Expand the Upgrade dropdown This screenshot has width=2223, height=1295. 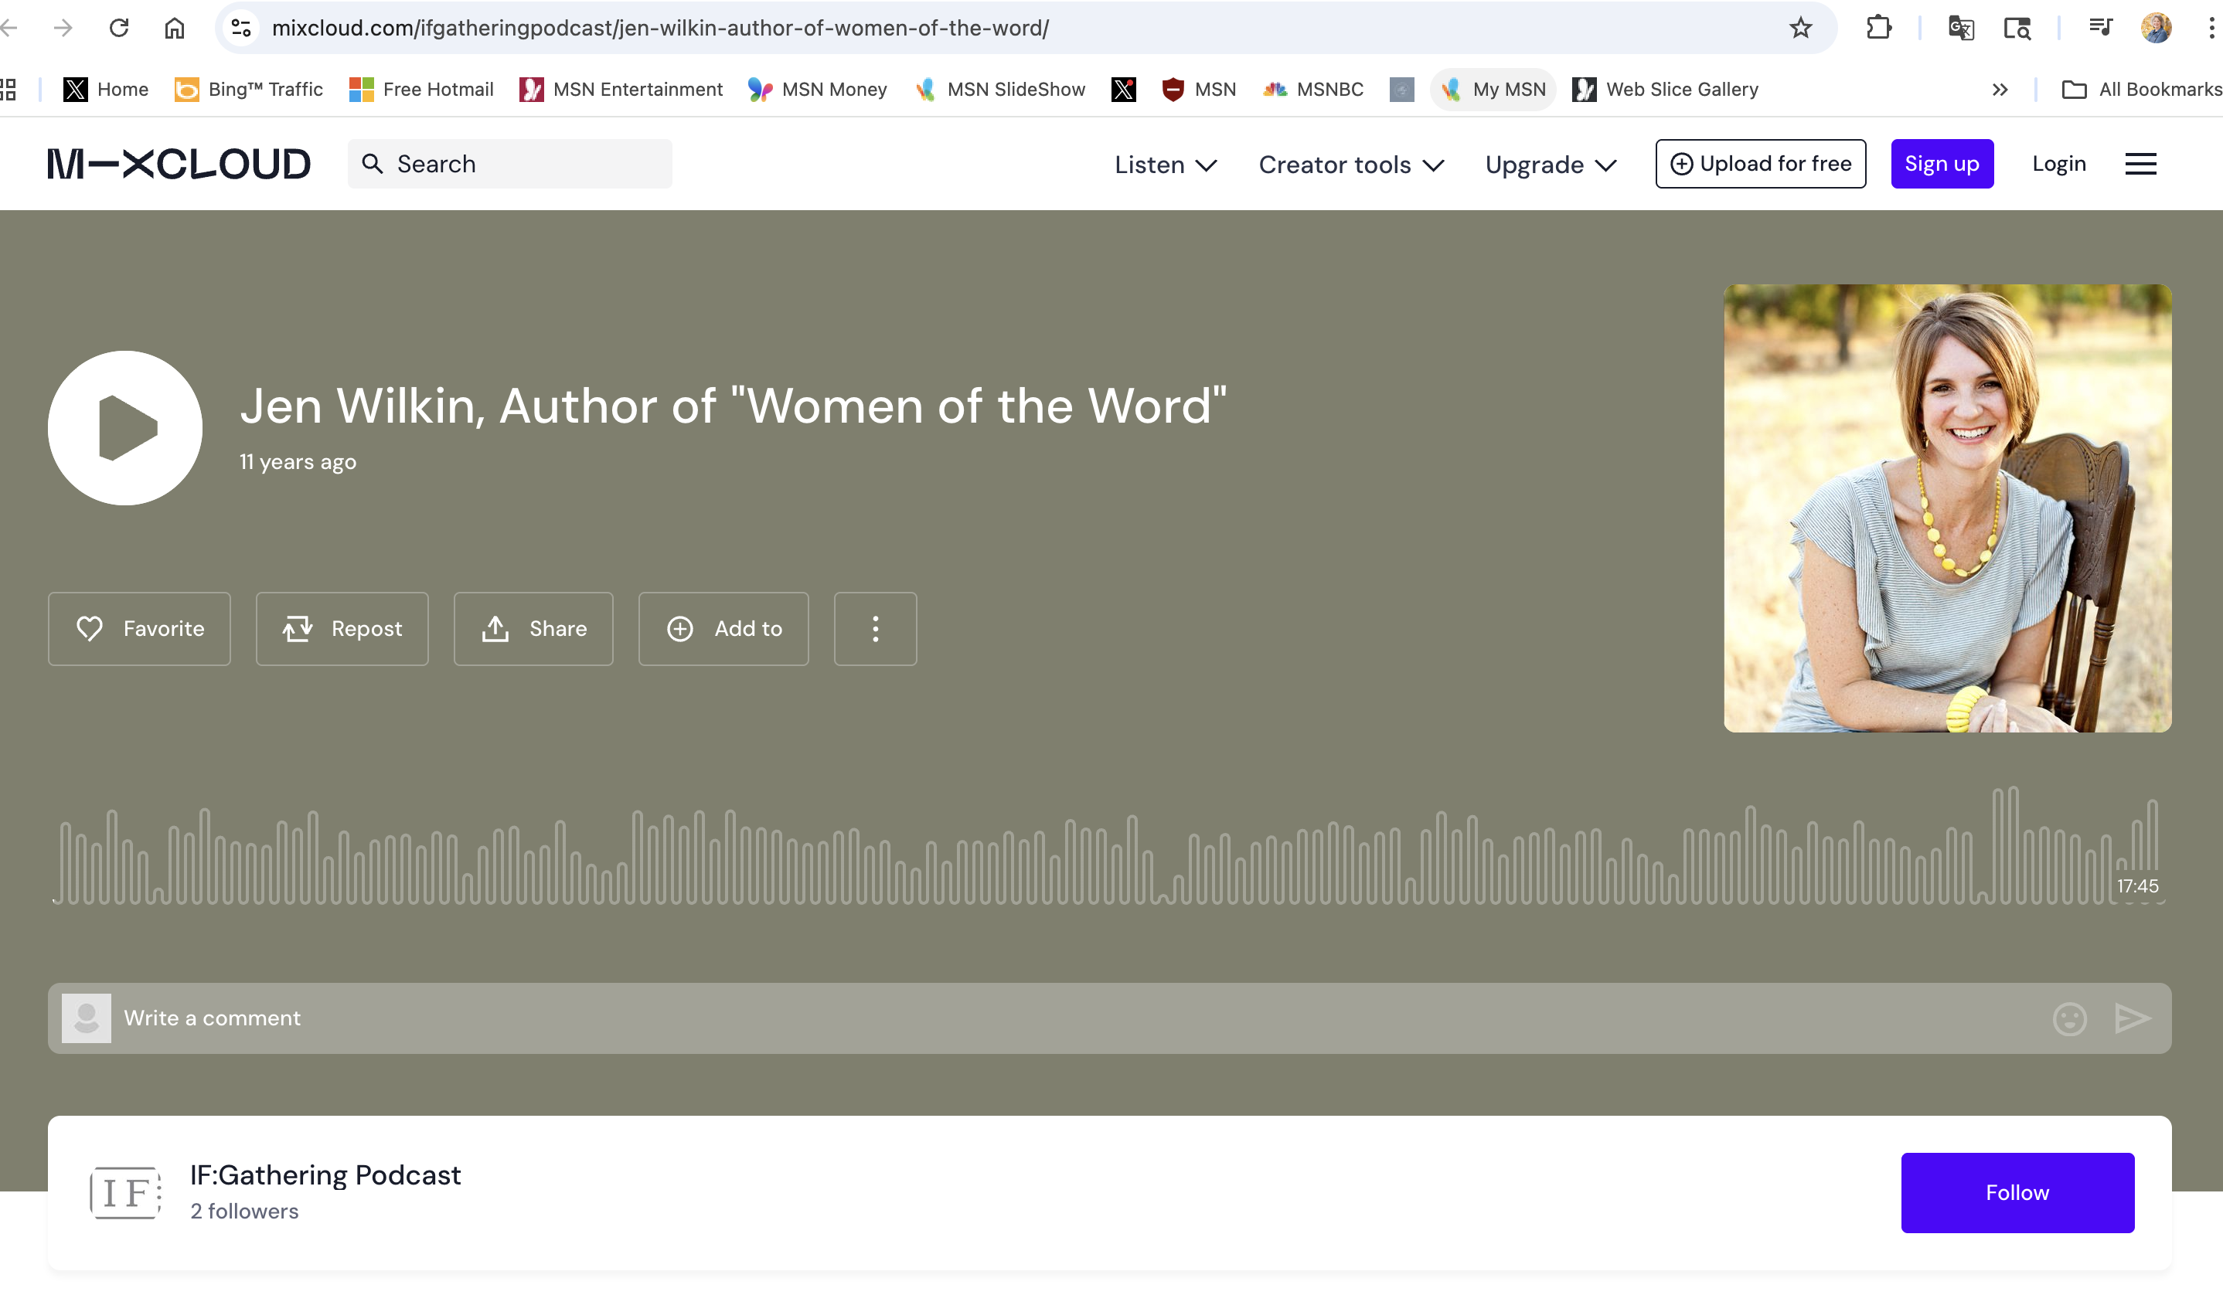point(1550,165)
